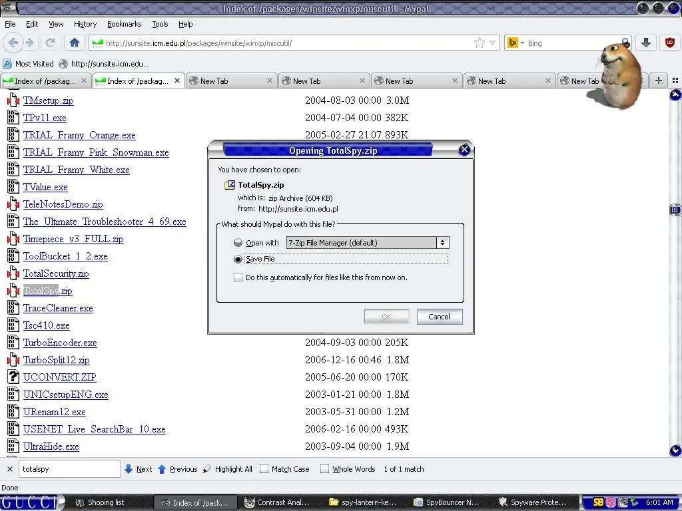
Task: Close the find bar with X icon
Action: tap(9, 469)
